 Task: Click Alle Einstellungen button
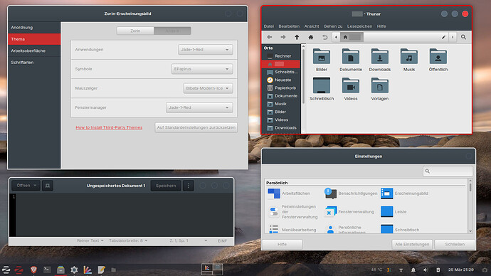click(412, 244)
